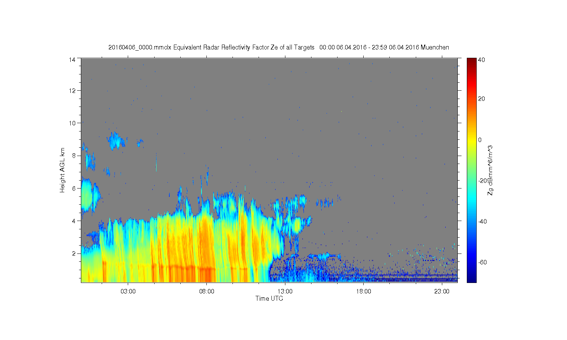The image size is (567, 340).
Task: Click the colorbar label '-40'
Action: click(482, 221)
